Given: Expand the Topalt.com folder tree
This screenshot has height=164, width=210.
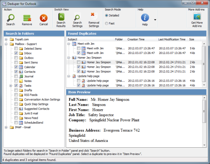Looking at the screenshot, I should tap(6, 39).
